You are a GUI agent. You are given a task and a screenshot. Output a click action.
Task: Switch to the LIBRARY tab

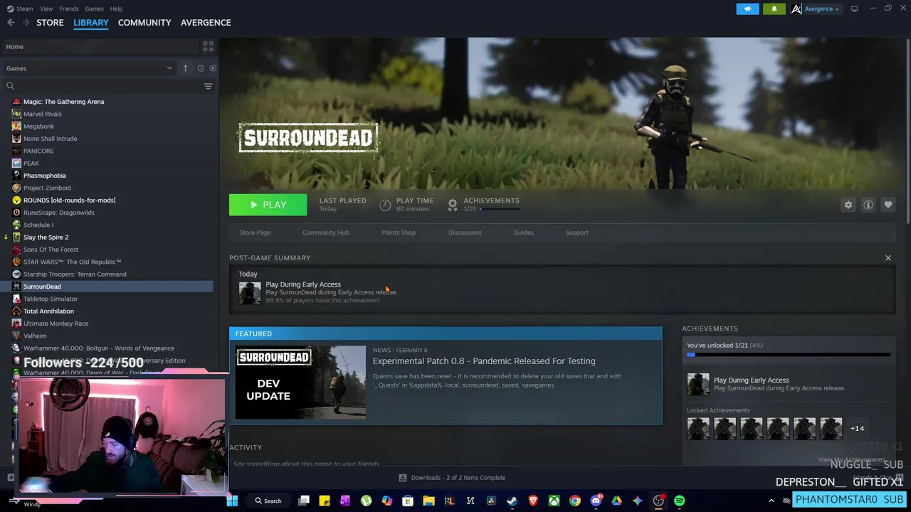[91, 23]
